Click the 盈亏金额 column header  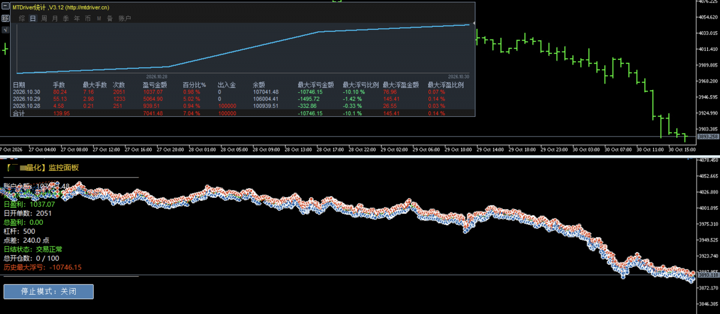tap(155, 85)
